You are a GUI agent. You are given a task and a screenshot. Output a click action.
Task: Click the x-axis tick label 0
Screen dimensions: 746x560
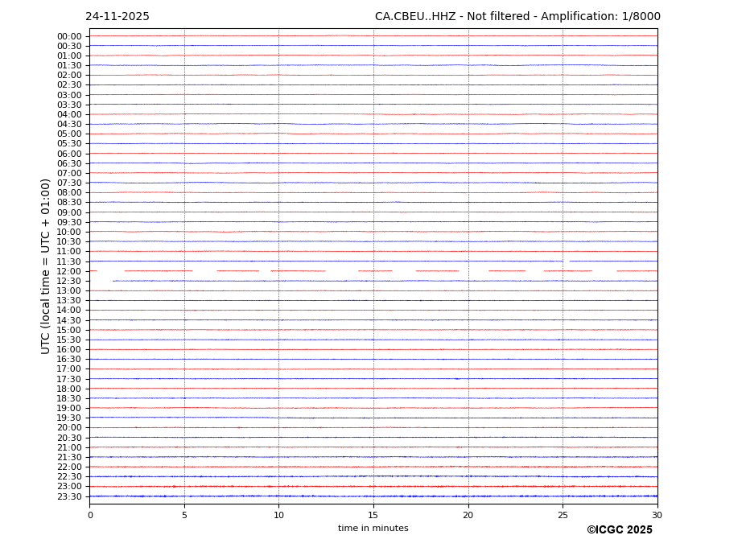click(x=90, y=515)
